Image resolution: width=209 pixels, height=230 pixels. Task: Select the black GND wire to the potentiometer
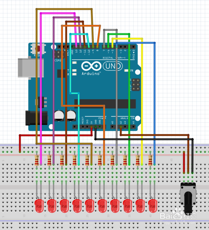(x=144, y=139)
